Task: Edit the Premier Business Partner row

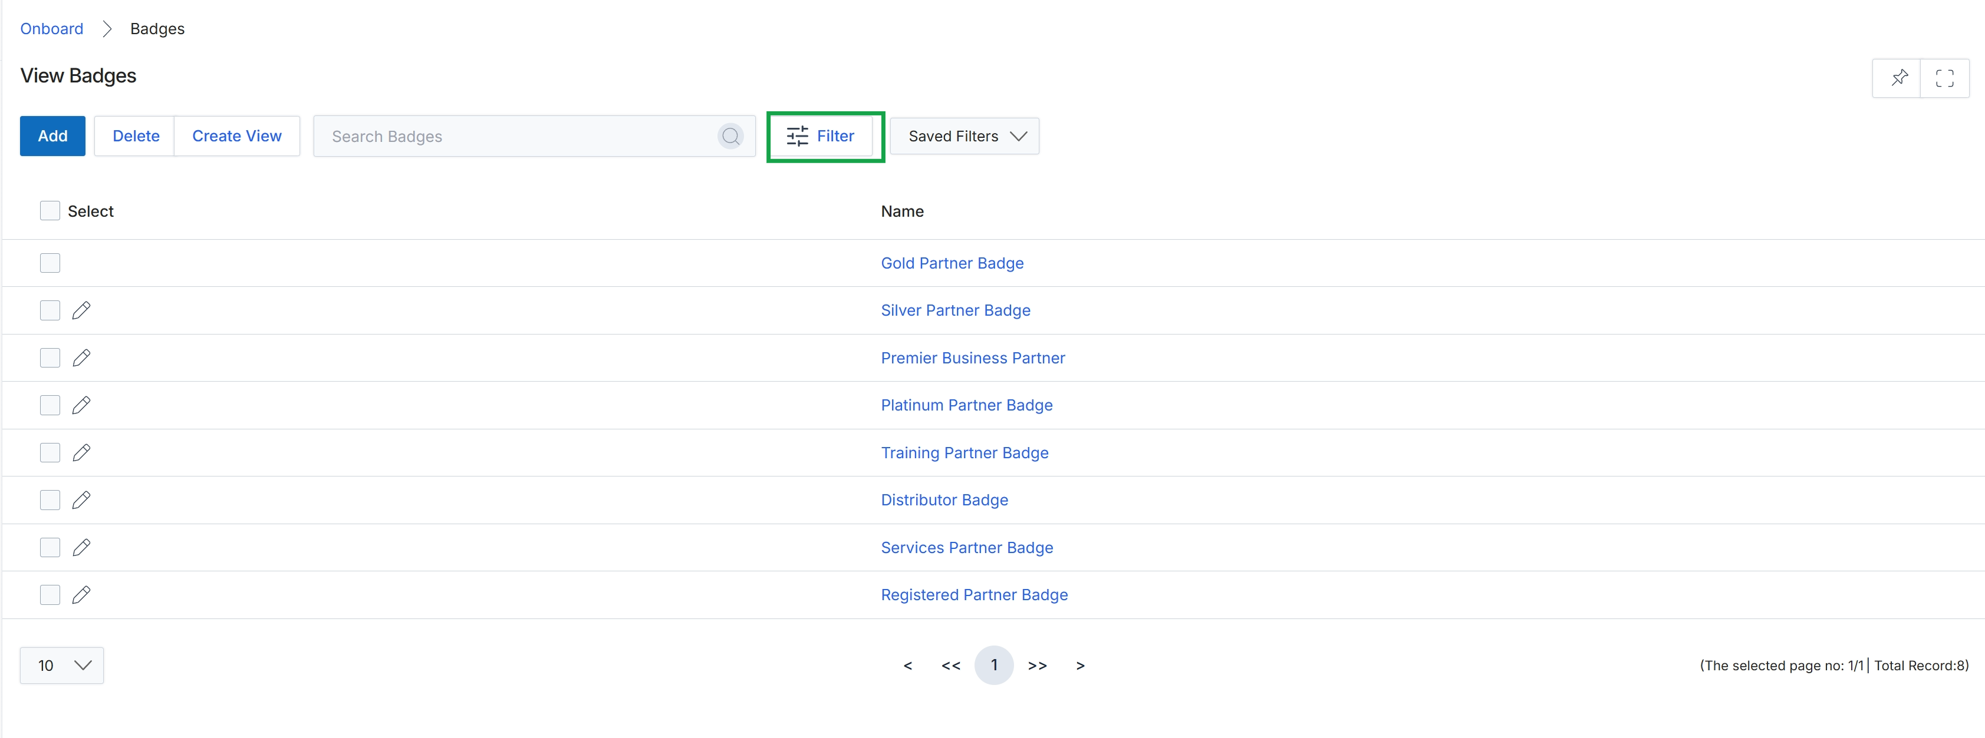Action: (x=81, y=358)
